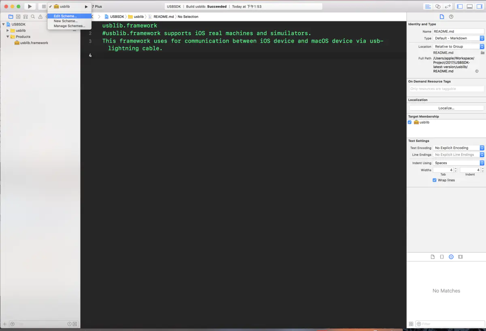Open the Find navigator magnifier icon
This screenshot has width=486, height=331.
point(33,17)
